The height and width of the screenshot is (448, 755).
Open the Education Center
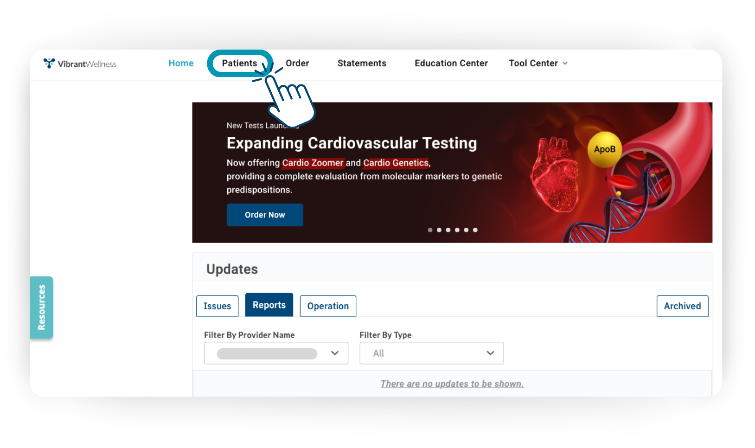(451, 63)
